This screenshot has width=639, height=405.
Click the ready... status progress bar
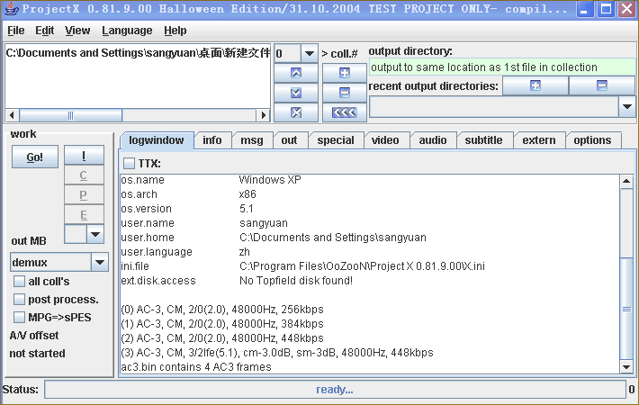click(x=335, y=390)
